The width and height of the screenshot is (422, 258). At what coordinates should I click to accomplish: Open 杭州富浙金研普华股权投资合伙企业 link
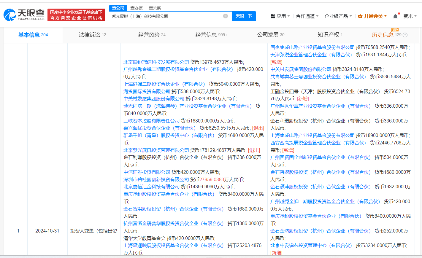pyautogui.click(x=174, y=224)
